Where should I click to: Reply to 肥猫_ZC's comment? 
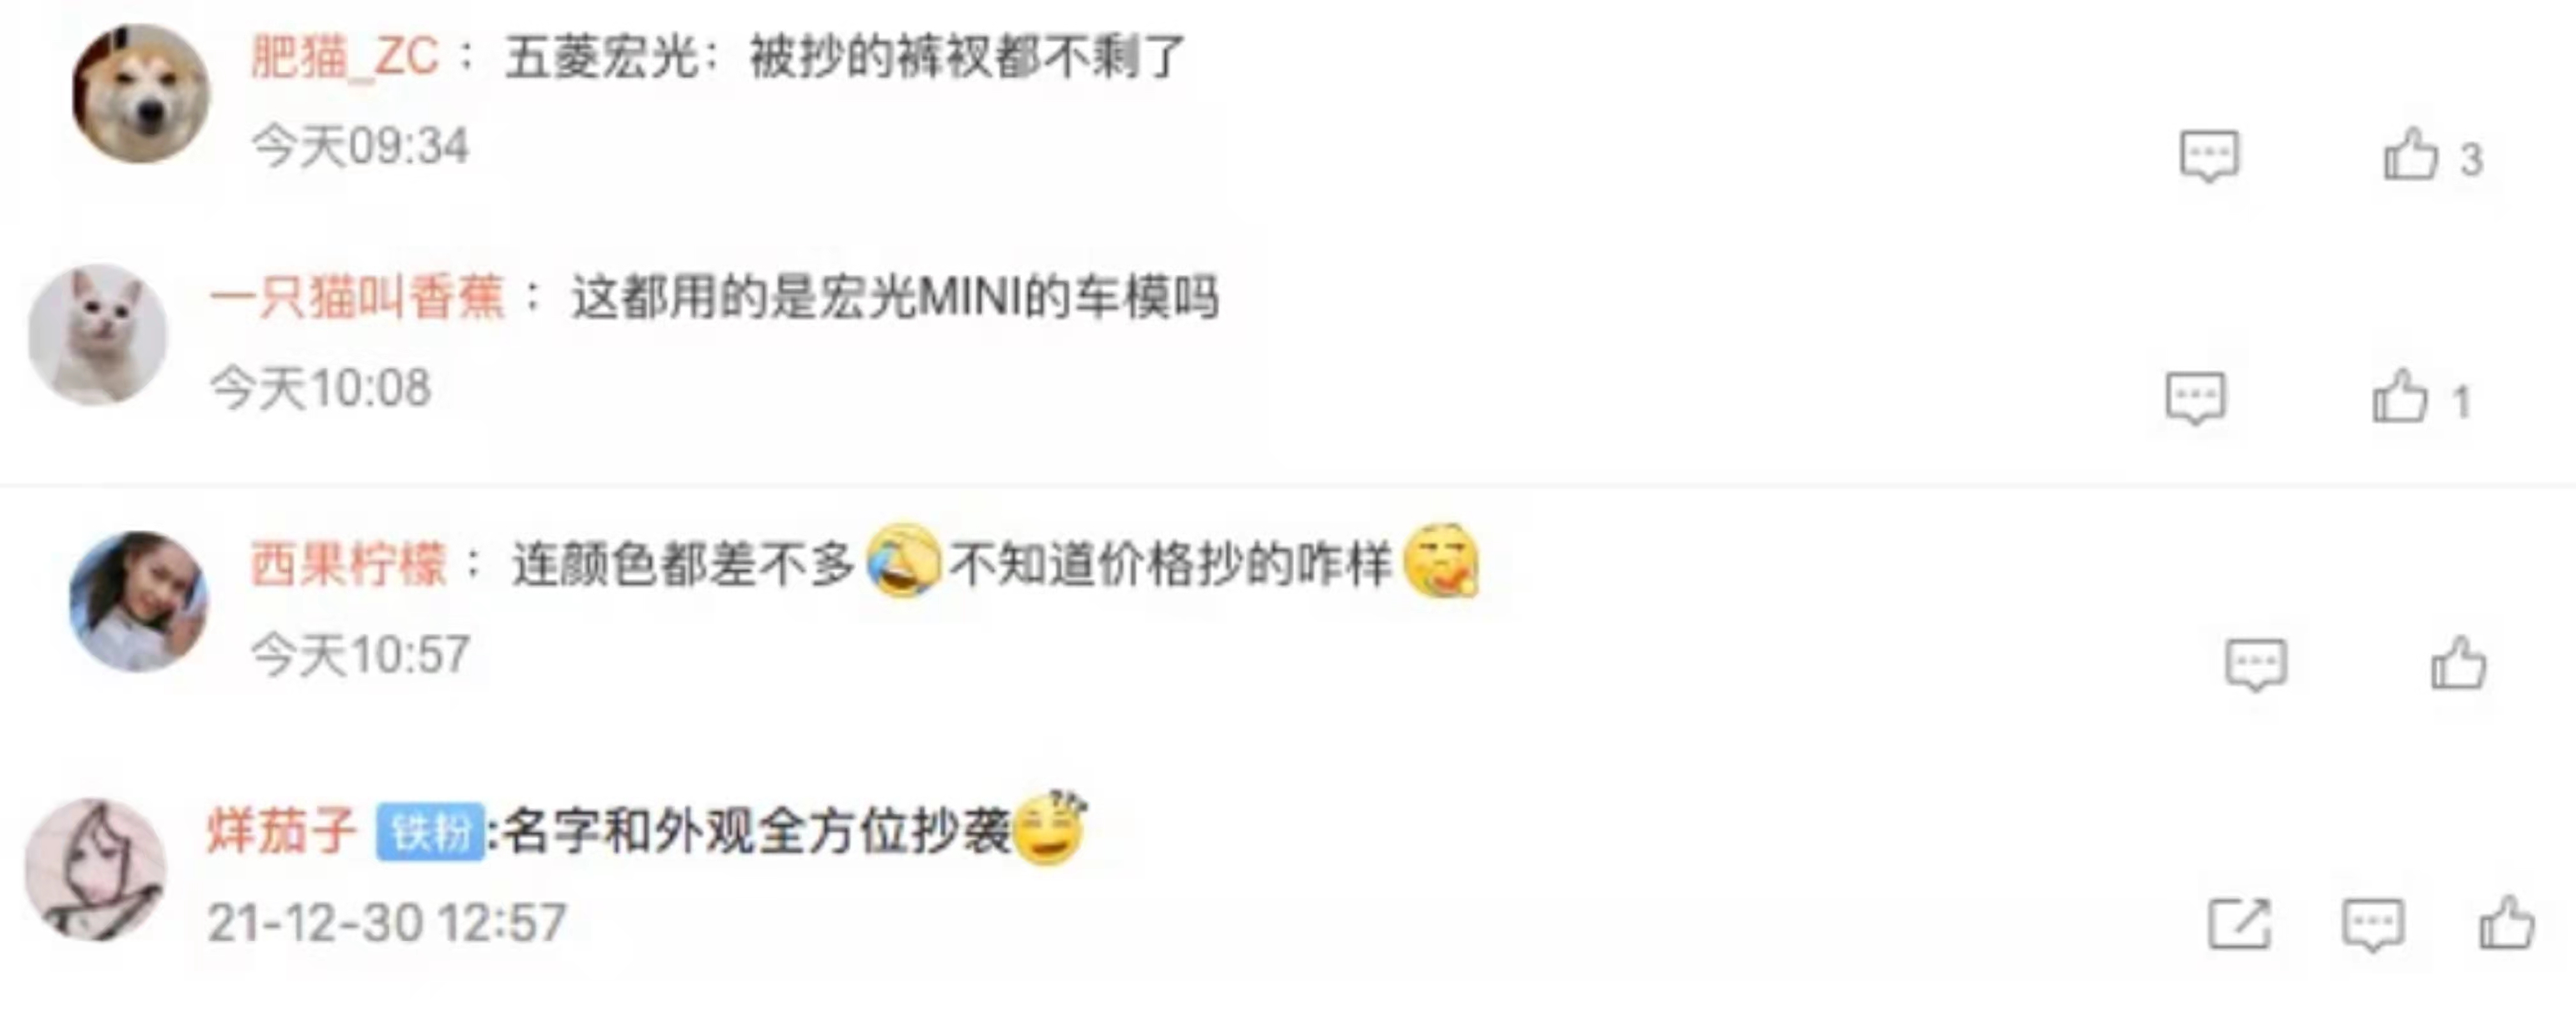2209,156
